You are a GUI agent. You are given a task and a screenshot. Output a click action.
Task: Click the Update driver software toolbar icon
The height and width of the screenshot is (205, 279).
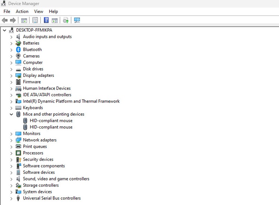pyautogui.click(x=66, y=20)
